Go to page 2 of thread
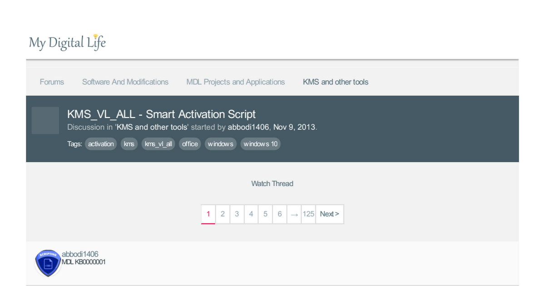Viewport: 545px width, 286px height. 223,214
